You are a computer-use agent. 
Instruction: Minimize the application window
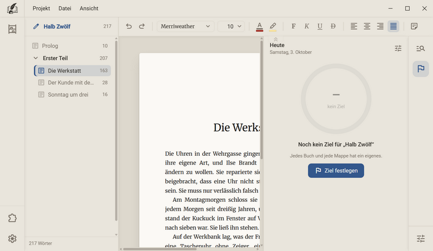390,9
